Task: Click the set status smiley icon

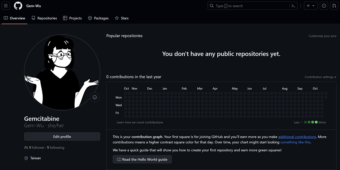Action: point(95,97)
